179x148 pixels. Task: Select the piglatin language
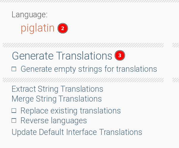37,28
